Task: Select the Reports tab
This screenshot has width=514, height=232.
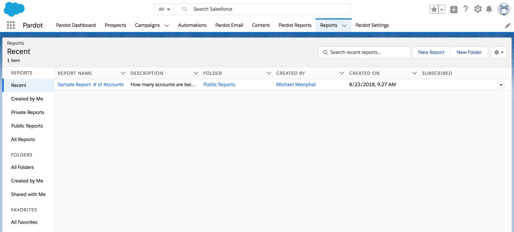Action: [x=329, y=25]
